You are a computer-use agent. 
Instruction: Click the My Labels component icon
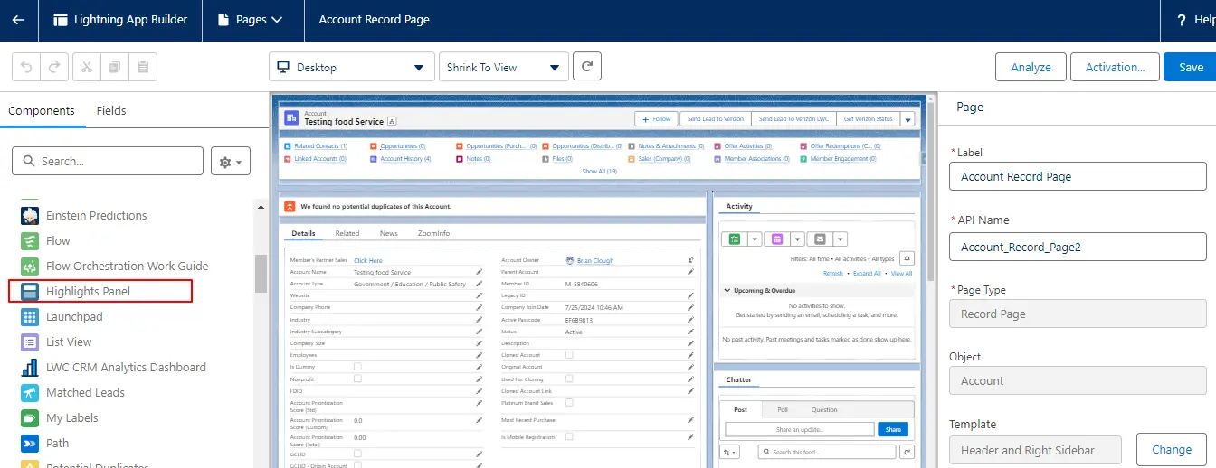(30, 417)
